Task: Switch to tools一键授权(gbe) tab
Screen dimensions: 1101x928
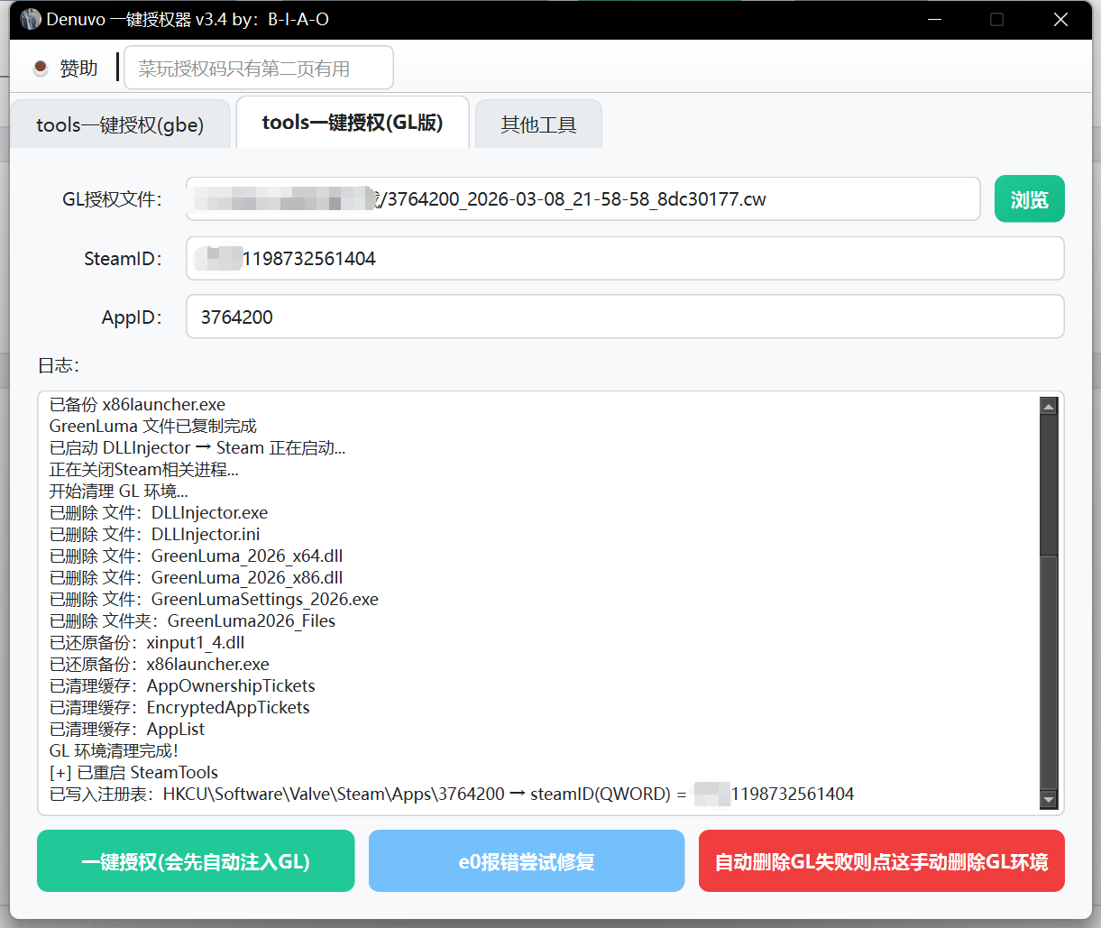Action: pyautogui.click(x=120, y=125)
